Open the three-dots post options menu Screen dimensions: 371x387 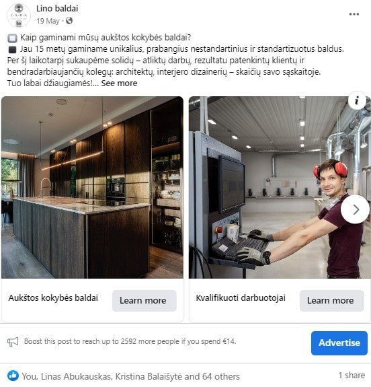tap(354, 14)
